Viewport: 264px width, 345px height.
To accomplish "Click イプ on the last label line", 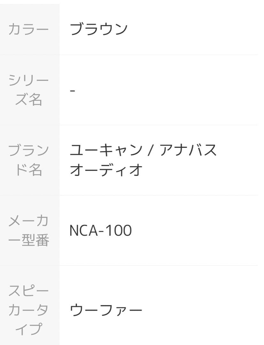I will (x=29, y=329).
